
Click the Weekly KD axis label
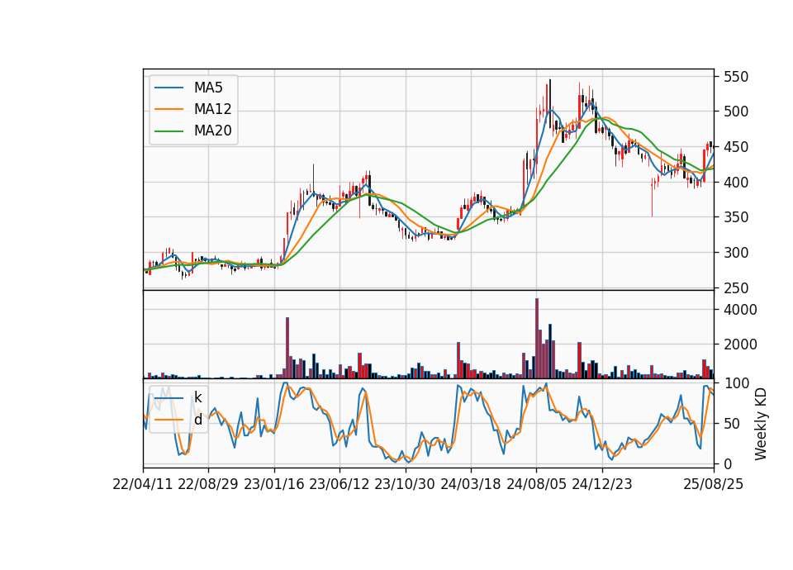pos(760,424)
